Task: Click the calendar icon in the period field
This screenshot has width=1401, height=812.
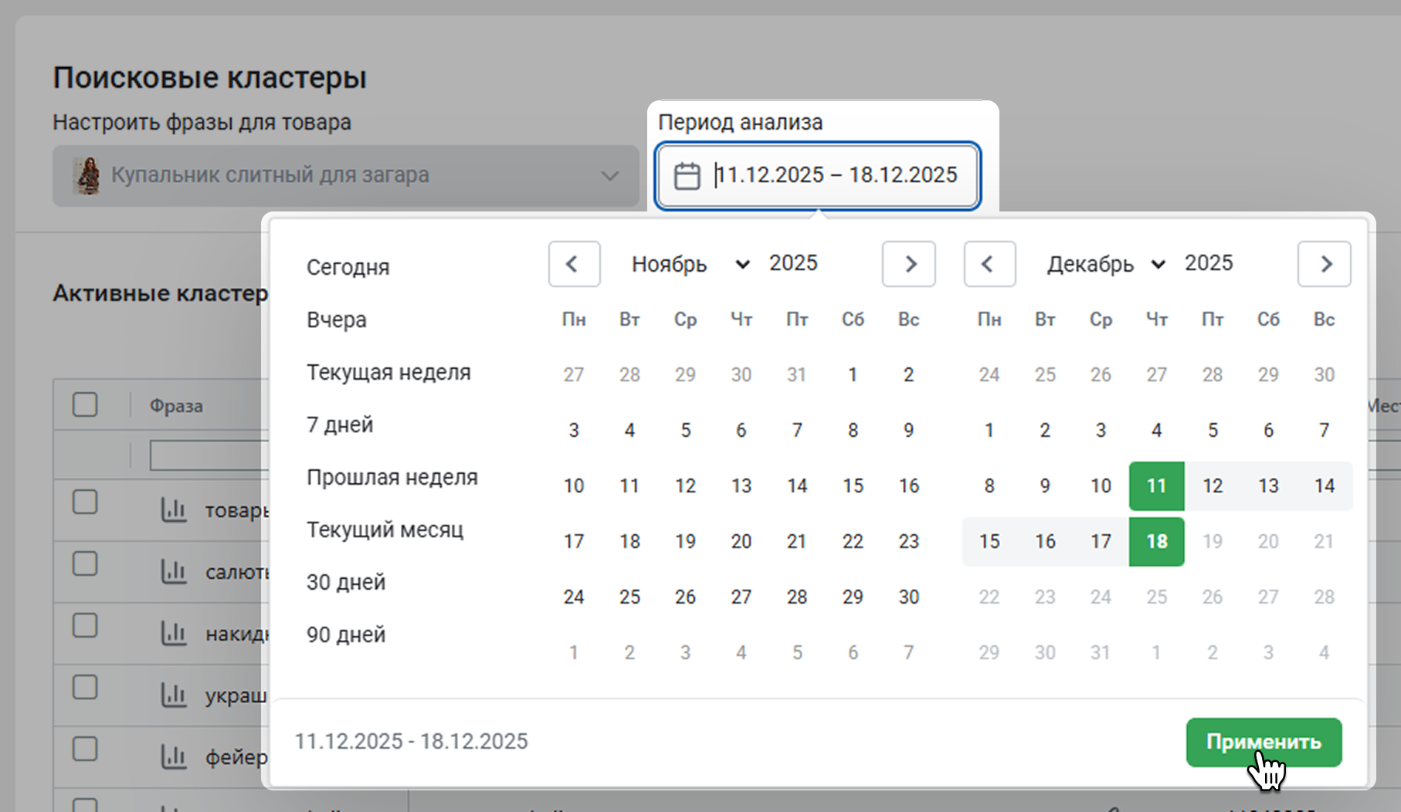Action: 687,176
